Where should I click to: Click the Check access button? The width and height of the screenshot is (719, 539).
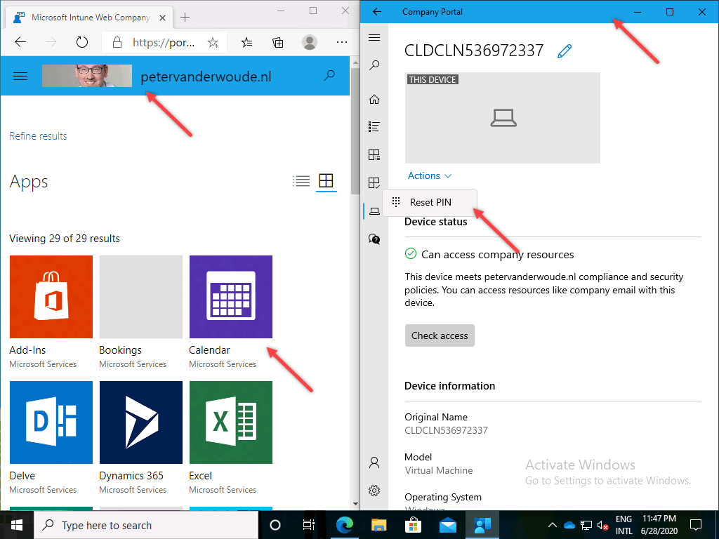[440, 335]
